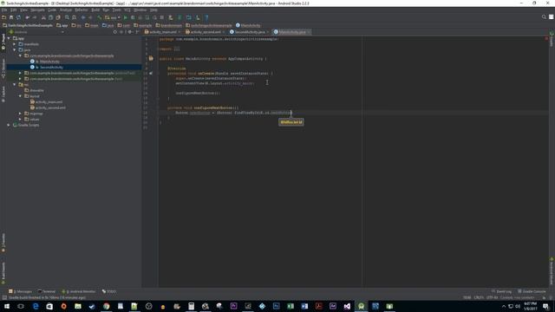The width and height of the screenshot is (555, 312).
Task: Open Visual Studio from the taskbar
Action: coord(347,306)
